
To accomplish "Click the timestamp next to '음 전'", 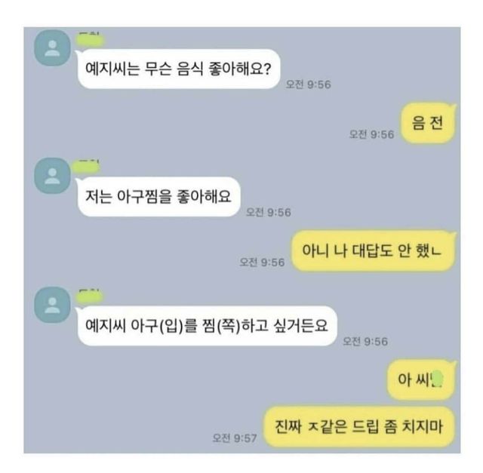I will tap(371, 134).
